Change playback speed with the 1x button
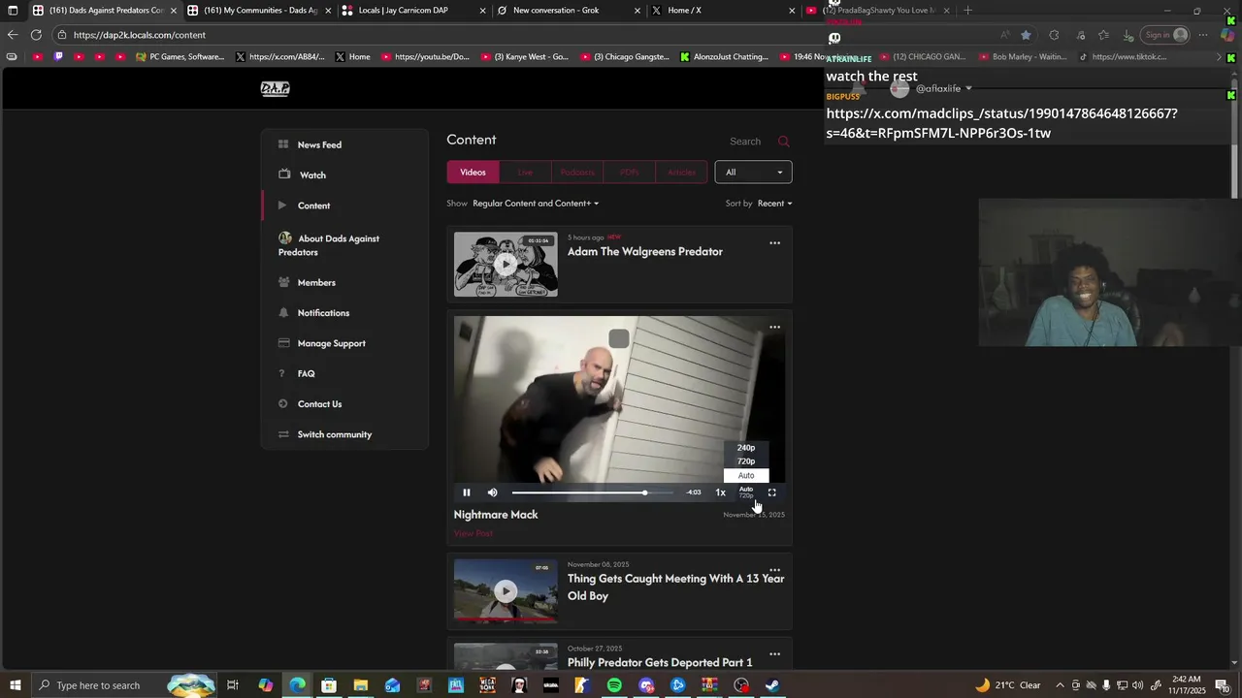Screen dimensions: 1242x698 tap(721, 492)
